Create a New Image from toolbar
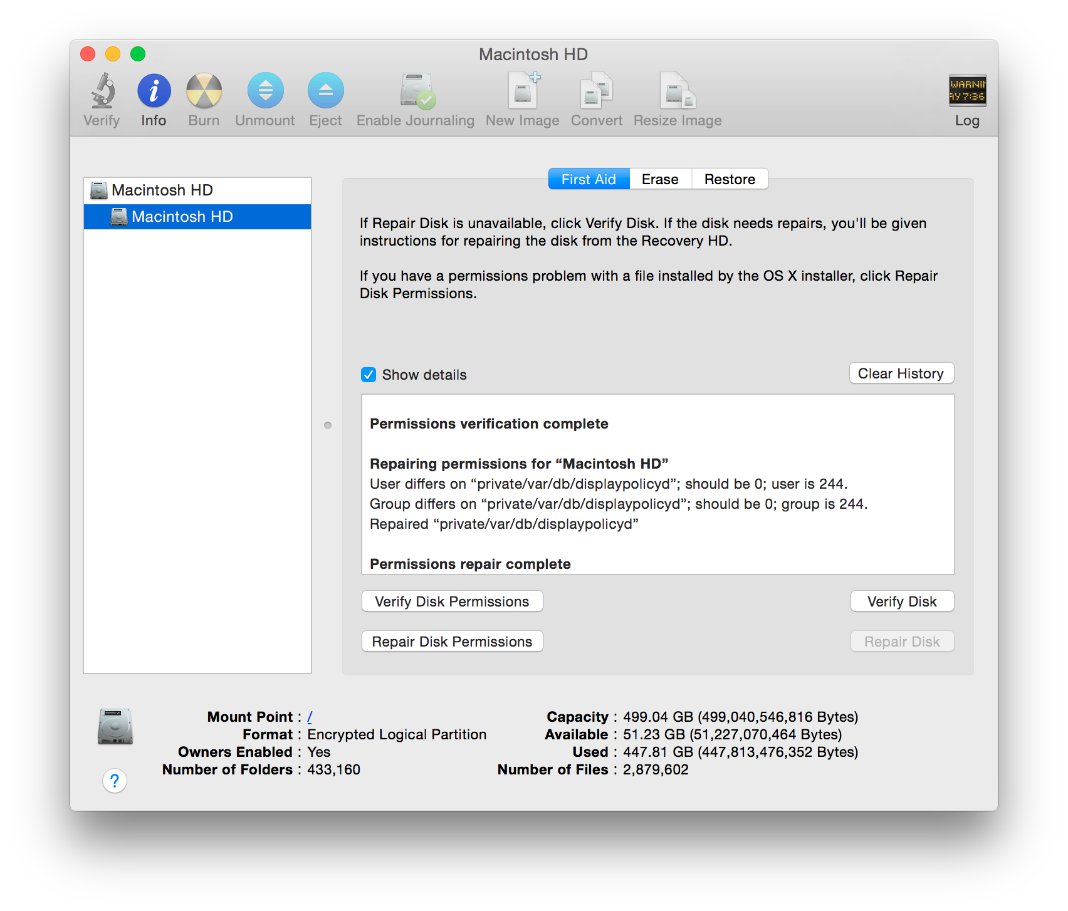Screen dimensions: 1068x911 tap(523, 91)
